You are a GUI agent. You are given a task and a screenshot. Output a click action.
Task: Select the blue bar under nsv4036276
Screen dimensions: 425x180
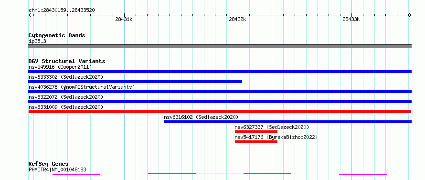[x=220, y=92]
